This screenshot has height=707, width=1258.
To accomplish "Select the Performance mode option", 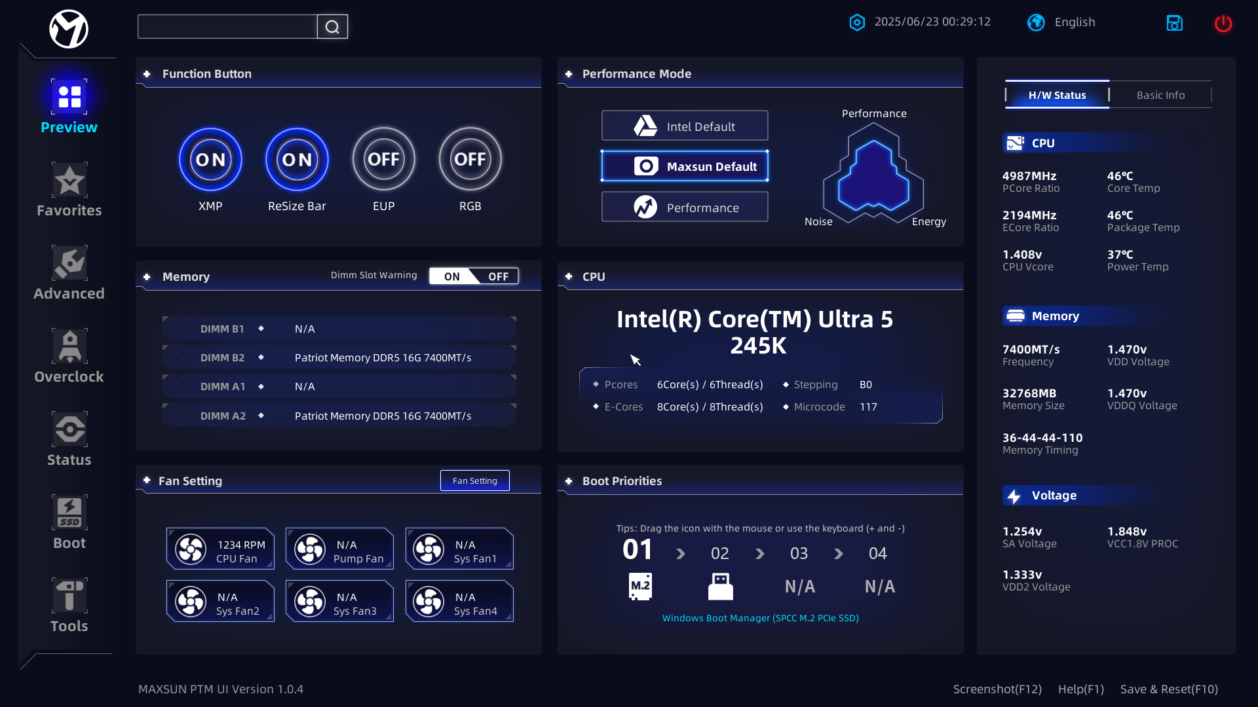I will [x=685, y=208].
